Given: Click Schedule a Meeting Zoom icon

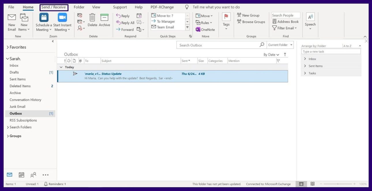Looking at the screenshot, I should point(44,18).
